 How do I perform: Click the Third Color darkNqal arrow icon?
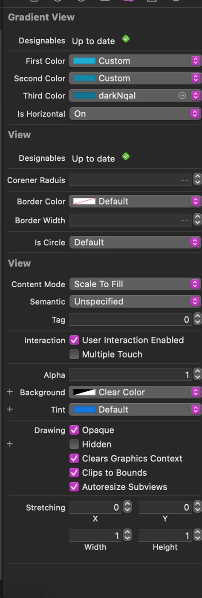click(182, 96)
